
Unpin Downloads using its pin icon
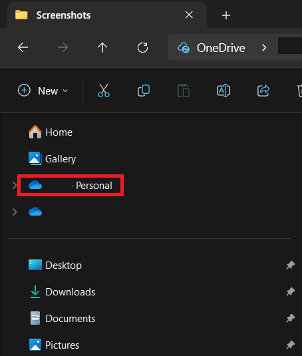[290, 291]
